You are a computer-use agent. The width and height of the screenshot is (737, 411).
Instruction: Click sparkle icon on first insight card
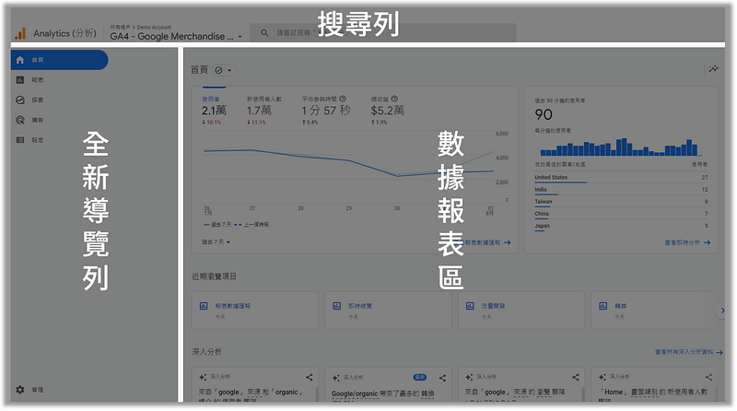tap(203, 377)
